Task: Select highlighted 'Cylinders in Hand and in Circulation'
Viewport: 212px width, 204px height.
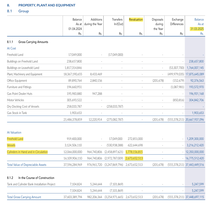Action: point(27,152)
